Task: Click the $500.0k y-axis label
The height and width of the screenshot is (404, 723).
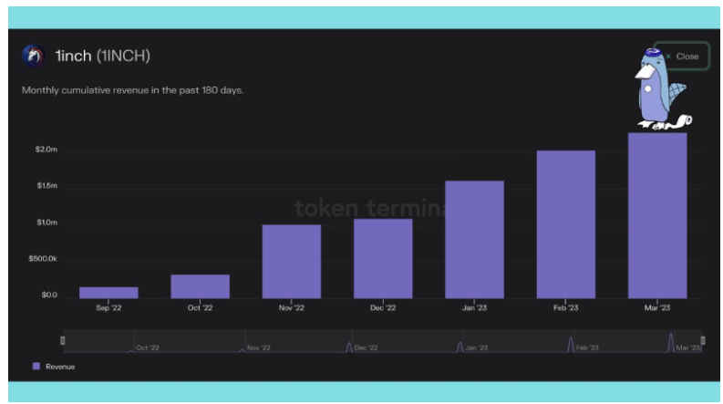Action: click(43, 259)
